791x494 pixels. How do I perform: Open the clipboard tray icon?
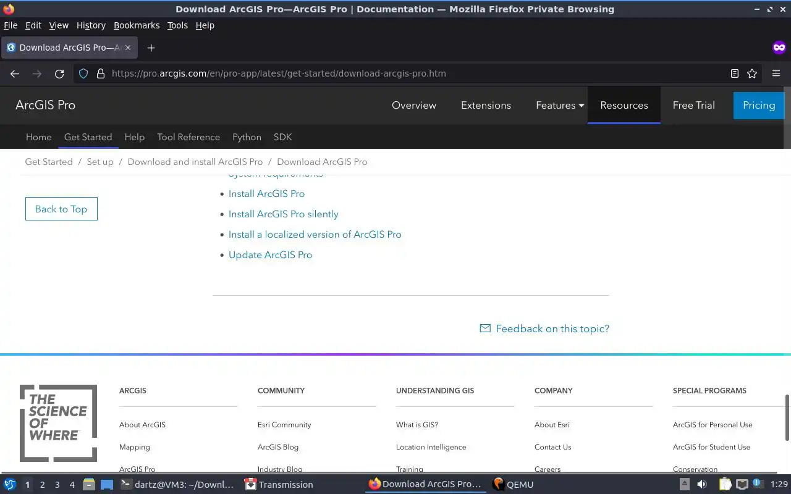725,485
